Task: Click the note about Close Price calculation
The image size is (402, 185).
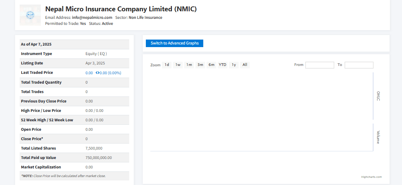Action: point(63,176)
